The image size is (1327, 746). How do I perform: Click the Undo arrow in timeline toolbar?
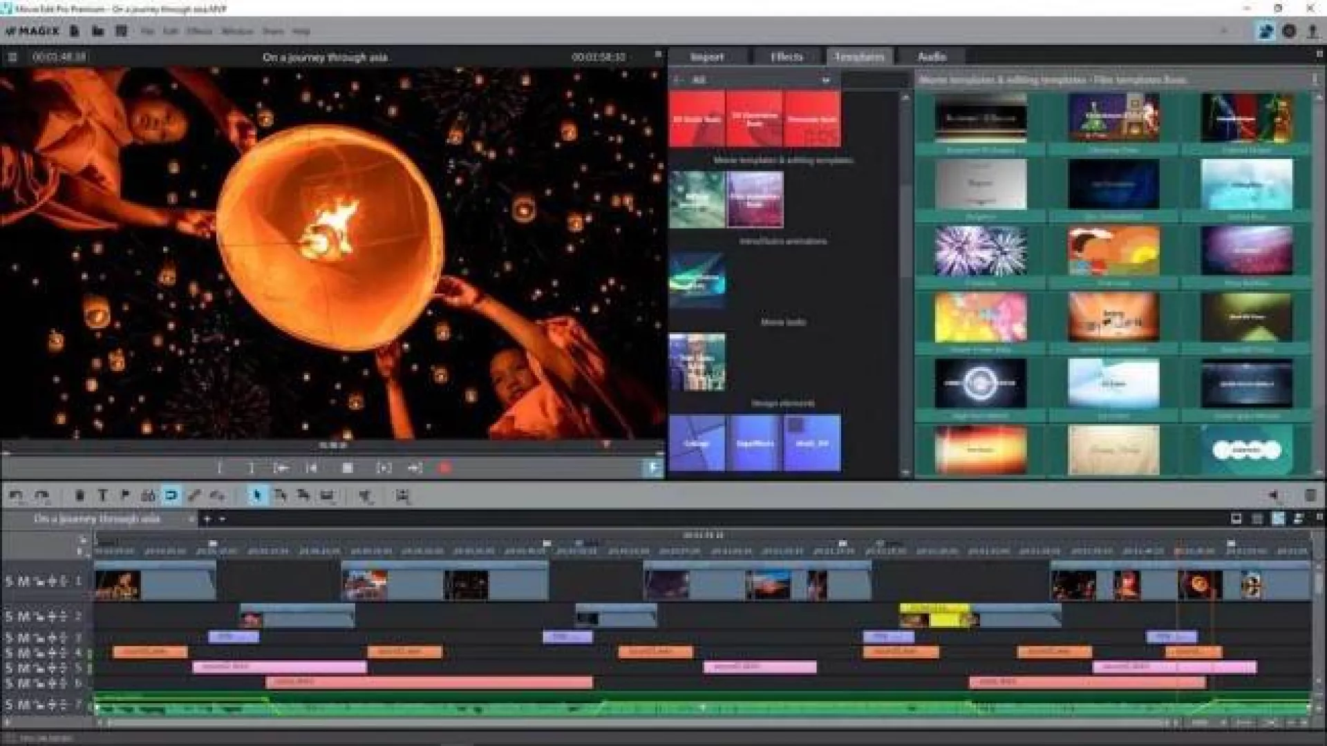pyautogui.click(x=16, y=495)
